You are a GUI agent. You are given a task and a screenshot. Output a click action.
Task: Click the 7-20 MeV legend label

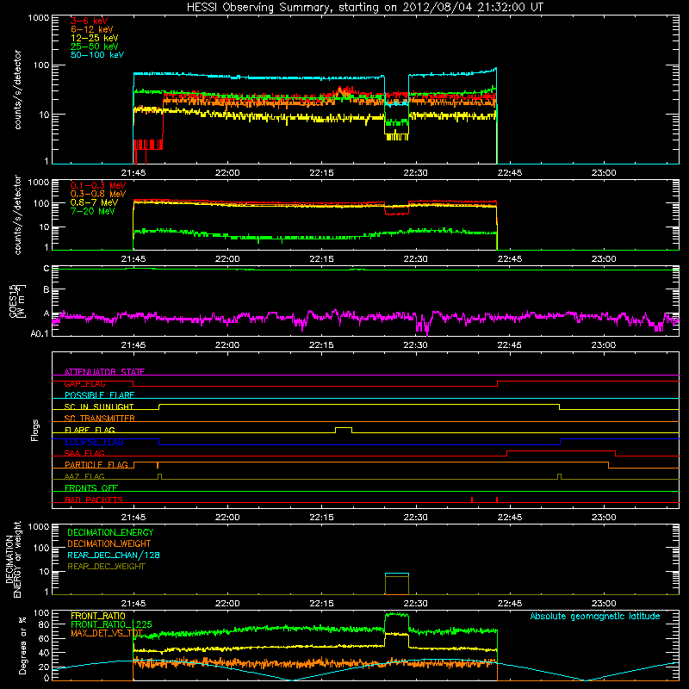[92, 211]
